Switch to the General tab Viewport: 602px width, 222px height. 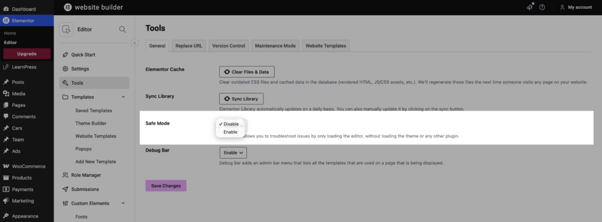[157, 46]
